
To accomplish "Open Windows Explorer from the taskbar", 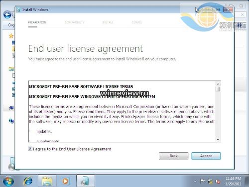I will coord(47,181).
